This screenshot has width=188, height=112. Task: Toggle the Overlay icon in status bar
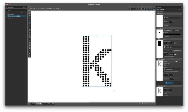(x=148, y=104)
